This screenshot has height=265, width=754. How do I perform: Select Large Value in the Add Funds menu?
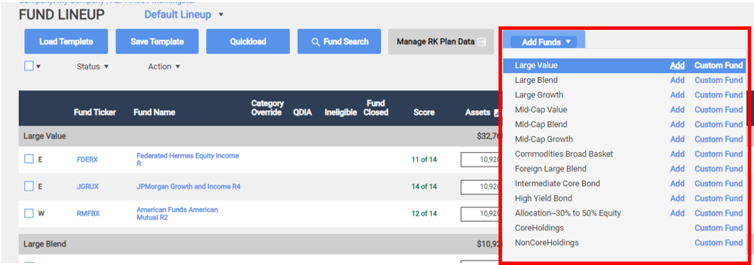[536, 65]
